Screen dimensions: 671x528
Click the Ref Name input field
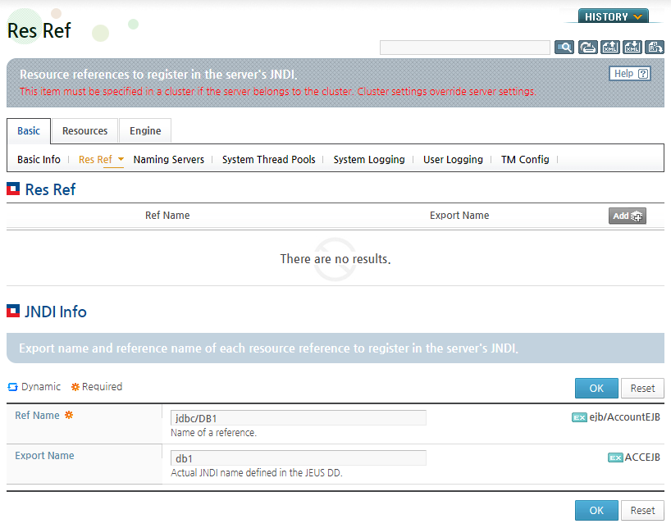pyautogui.click(x=299, y=418)
